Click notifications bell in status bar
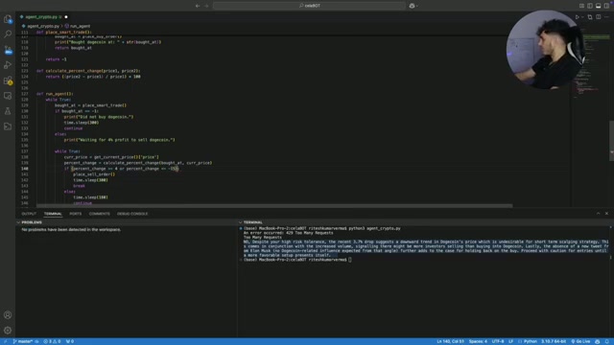Viewport: 614px width, 345px height. (x=607, y=341)
